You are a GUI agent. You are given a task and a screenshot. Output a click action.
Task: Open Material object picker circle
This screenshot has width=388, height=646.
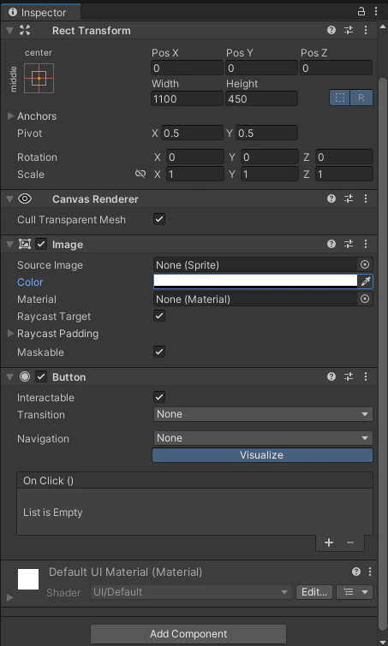365,299
